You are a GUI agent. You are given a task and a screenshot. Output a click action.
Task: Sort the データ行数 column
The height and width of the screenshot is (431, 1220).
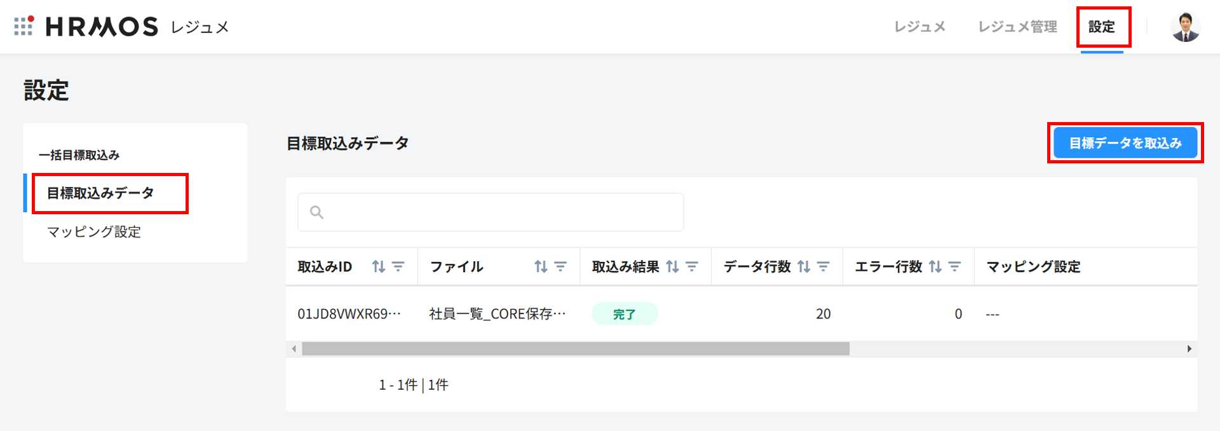804,266
